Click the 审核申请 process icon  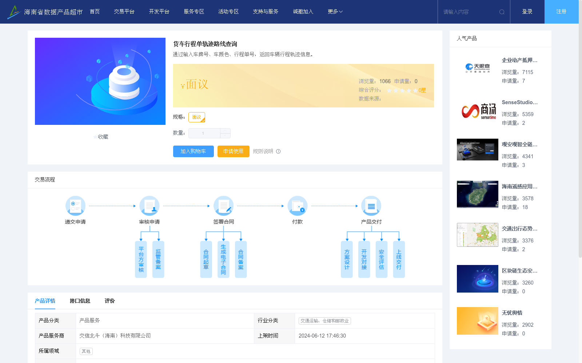(x=150, y=206)
